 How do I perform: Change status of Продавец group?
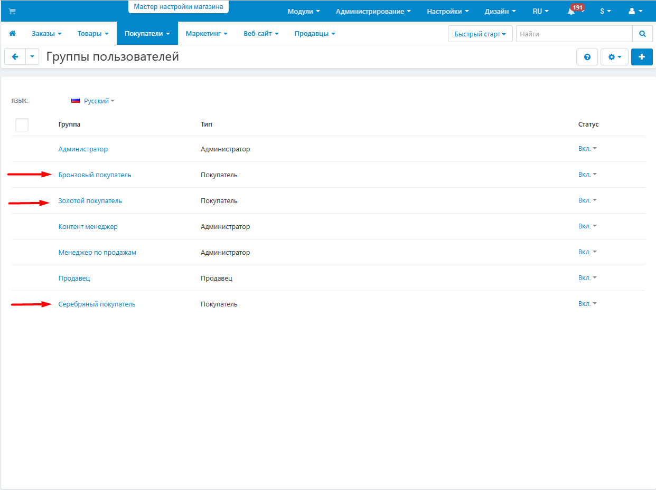click(587, 278)
